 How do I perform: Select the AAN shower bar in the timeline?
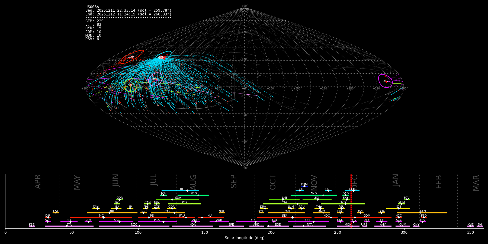[422, 213]
